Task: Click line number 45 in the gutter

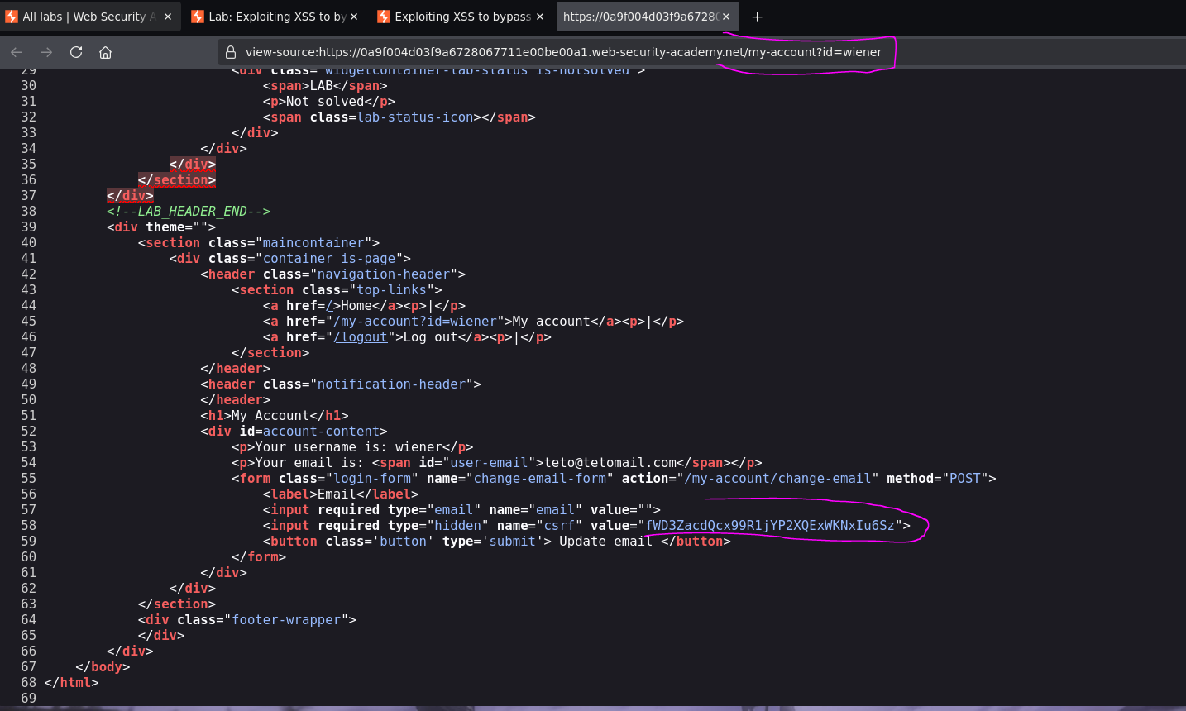Action: click(28, 321)
